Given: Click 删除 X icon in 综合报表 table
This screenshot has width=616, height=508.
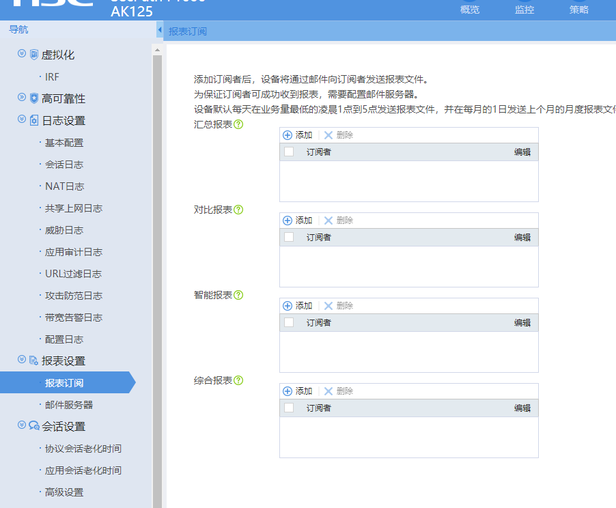Looking at the screenshot, I should (328, 391).
